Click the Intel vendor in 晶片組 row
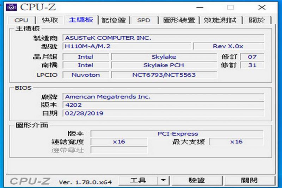 (86, 57)
